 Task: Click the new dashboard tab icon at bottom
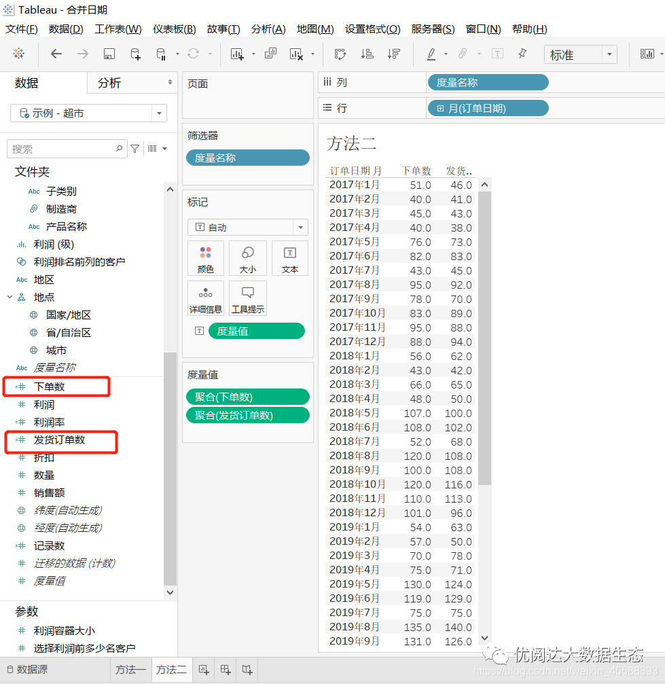226,670
